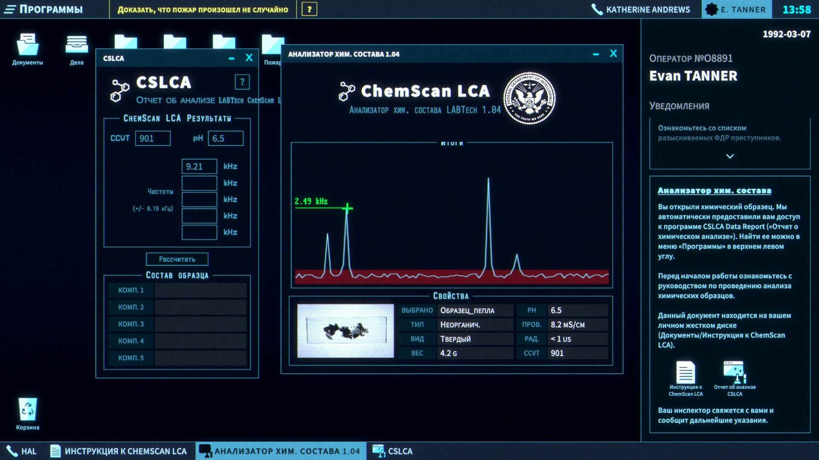The height and width of the screenshot is (460, 819).
Task: Close the Анализатор хим. состава window
Action: click(x=613, y=54)
